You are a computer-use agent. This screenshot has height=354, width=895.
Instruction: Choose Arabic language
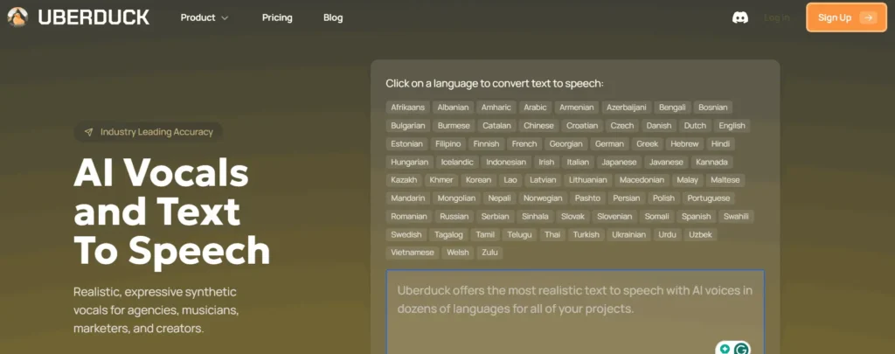(x=536, y=108)
